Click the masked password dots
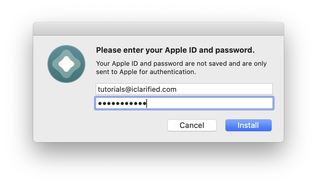This screenshot has width=317, height=186. (x=122, y=103)
